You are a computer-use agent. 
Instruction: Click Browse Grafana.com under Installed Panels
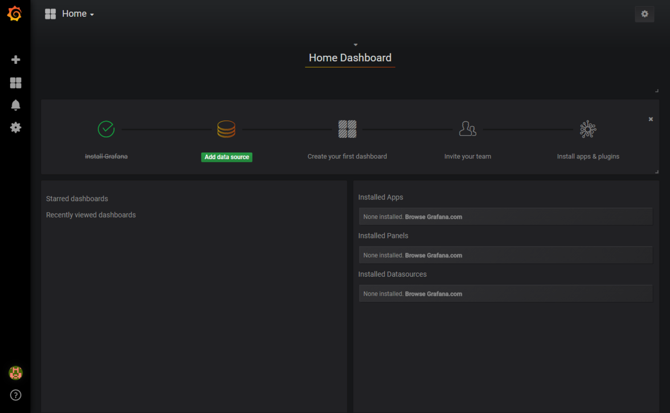click(x=434, y=255)
